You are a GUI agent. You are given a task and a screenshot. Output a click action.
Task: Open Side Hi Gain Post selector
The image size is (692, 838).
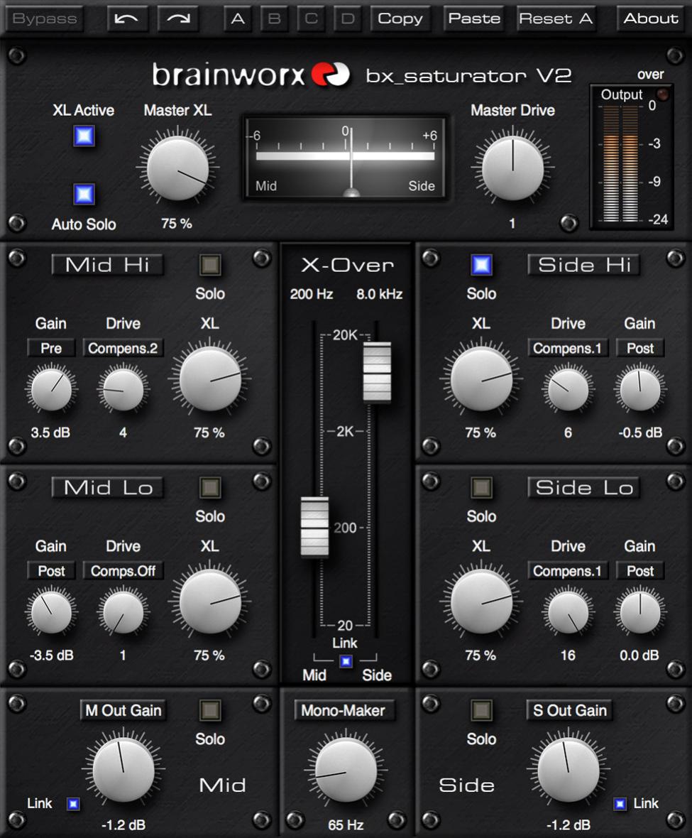click(640, 349)
